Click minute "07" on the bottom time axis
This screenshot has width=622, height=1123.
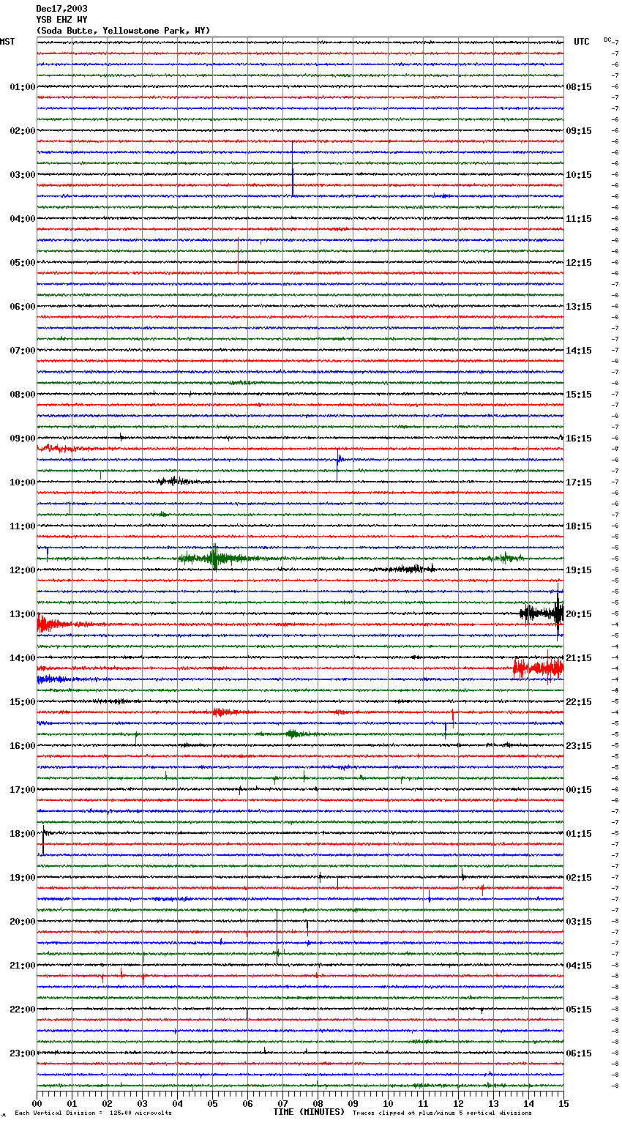pos(283,1103)
